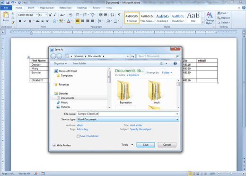Switch to the References tab
This screenshot has width=246, height=176.
click(x=65, y=8)
